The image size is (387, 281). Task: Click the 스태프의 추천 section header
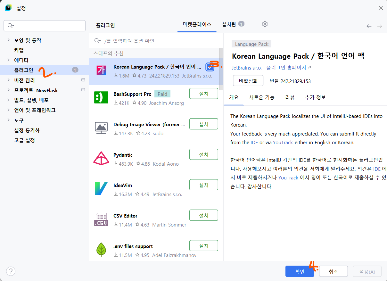108,53
